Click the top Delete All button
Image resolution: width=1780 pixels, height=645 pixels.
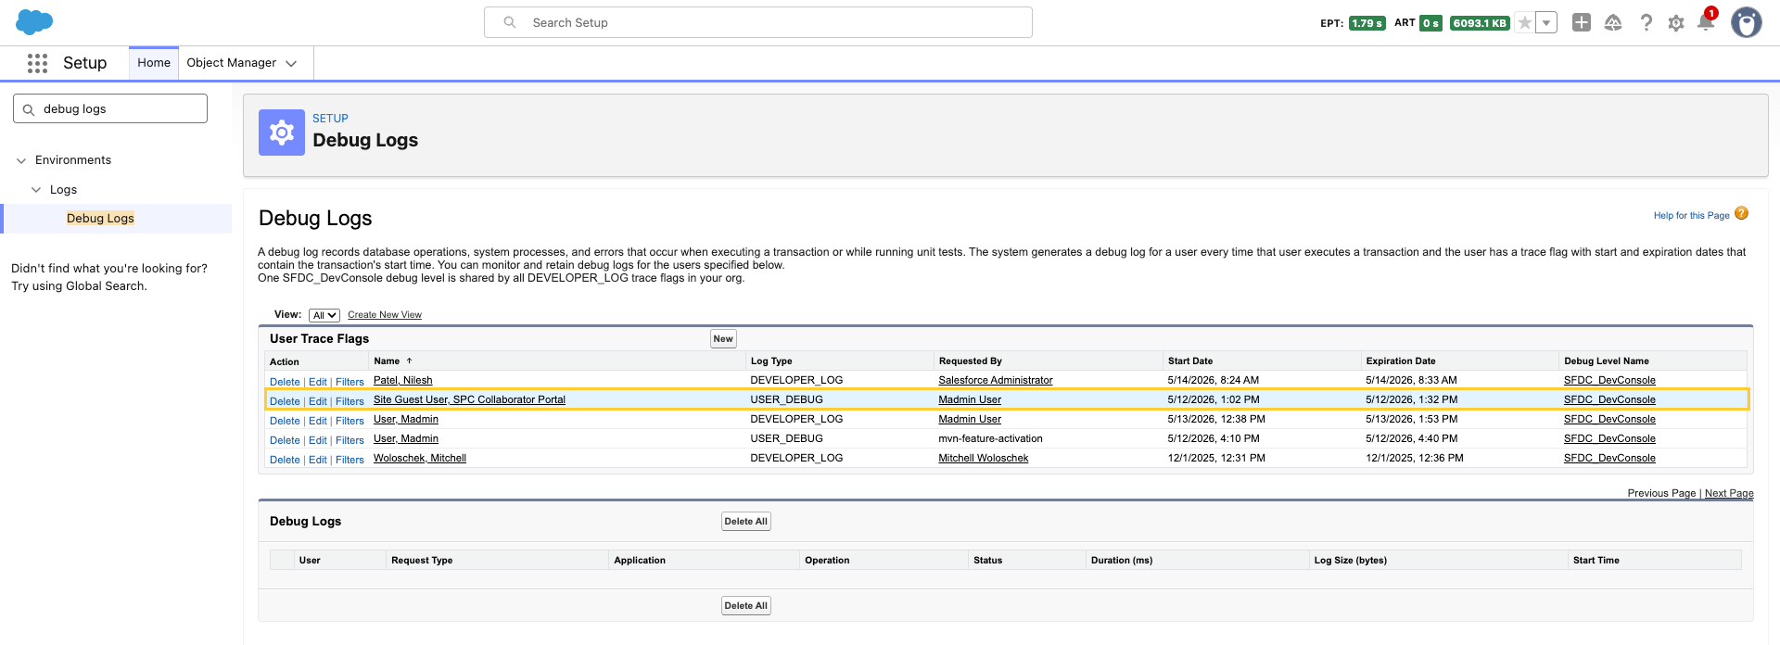[x=746, y=522]
